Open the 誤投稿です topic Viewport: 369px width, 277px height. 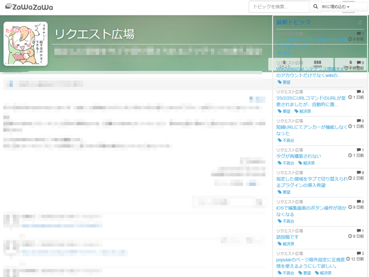coord(287,237)
